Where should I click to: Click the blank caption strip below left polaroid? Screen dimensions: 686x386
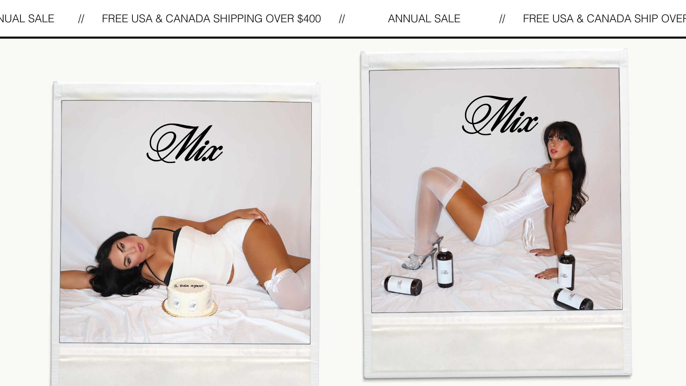tap(185, 366)
